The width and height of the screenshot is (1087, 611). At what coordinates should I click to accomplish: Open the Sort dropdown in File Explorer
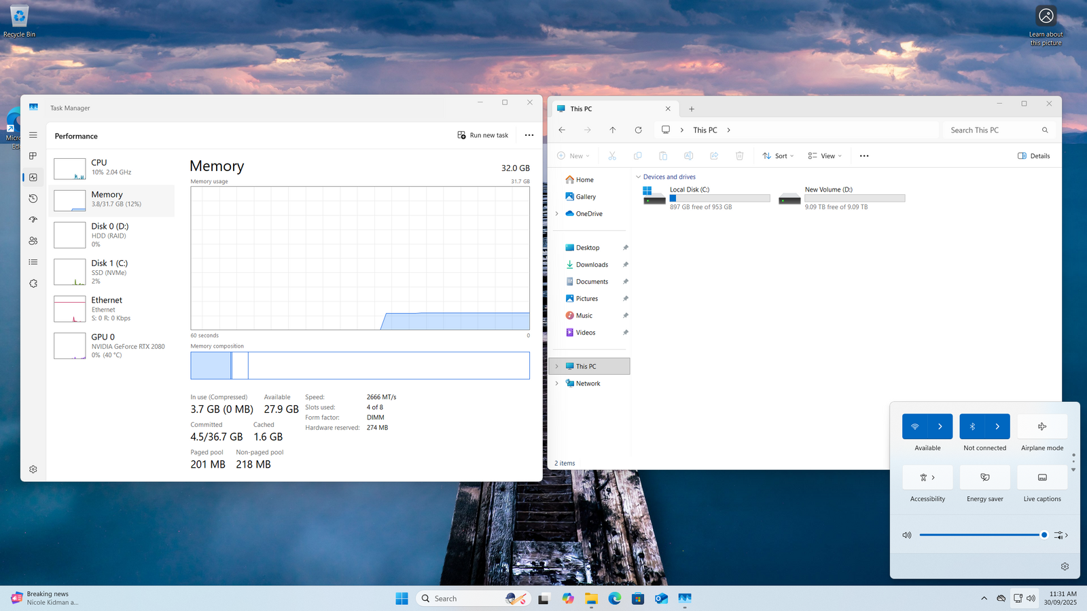click(x=778, y=156)
